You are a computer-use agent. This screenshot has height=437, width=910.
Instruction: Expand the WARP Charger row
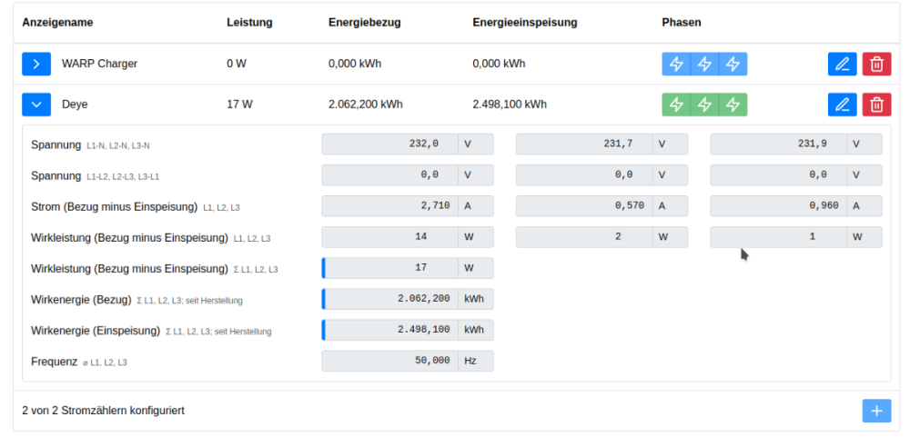[x=35, y=64]
